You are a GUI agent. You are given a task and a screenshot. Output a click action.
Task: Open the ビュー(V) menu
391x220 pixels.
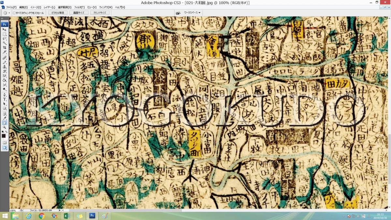[x=92, y=7]
